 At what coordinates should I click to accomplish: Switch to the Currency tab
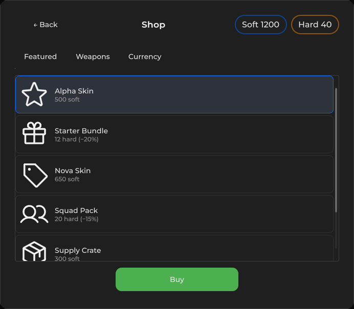[145, 57]
